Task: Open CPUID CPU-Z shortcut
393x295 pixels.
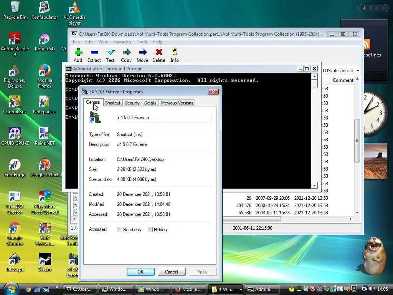Action: [15, 136]
